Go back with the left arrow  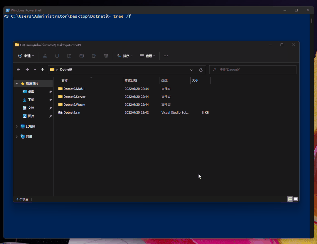point(18,70)
